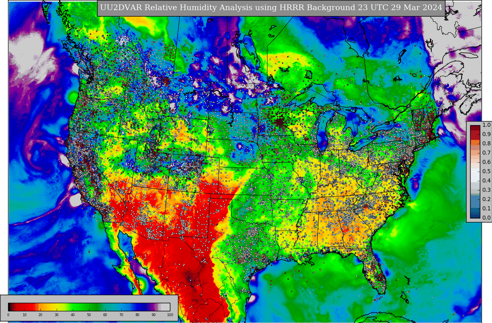Click the 0.7 label on right colorbar
492x323 pixels.
pos(486,153)
